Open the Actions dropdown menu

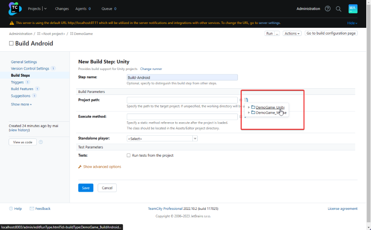[x=292, y=34]
